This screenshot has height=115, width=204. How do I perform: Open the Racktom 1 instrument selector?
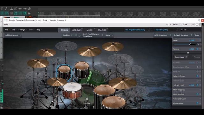pyautogui.click(x=70, y=35)
